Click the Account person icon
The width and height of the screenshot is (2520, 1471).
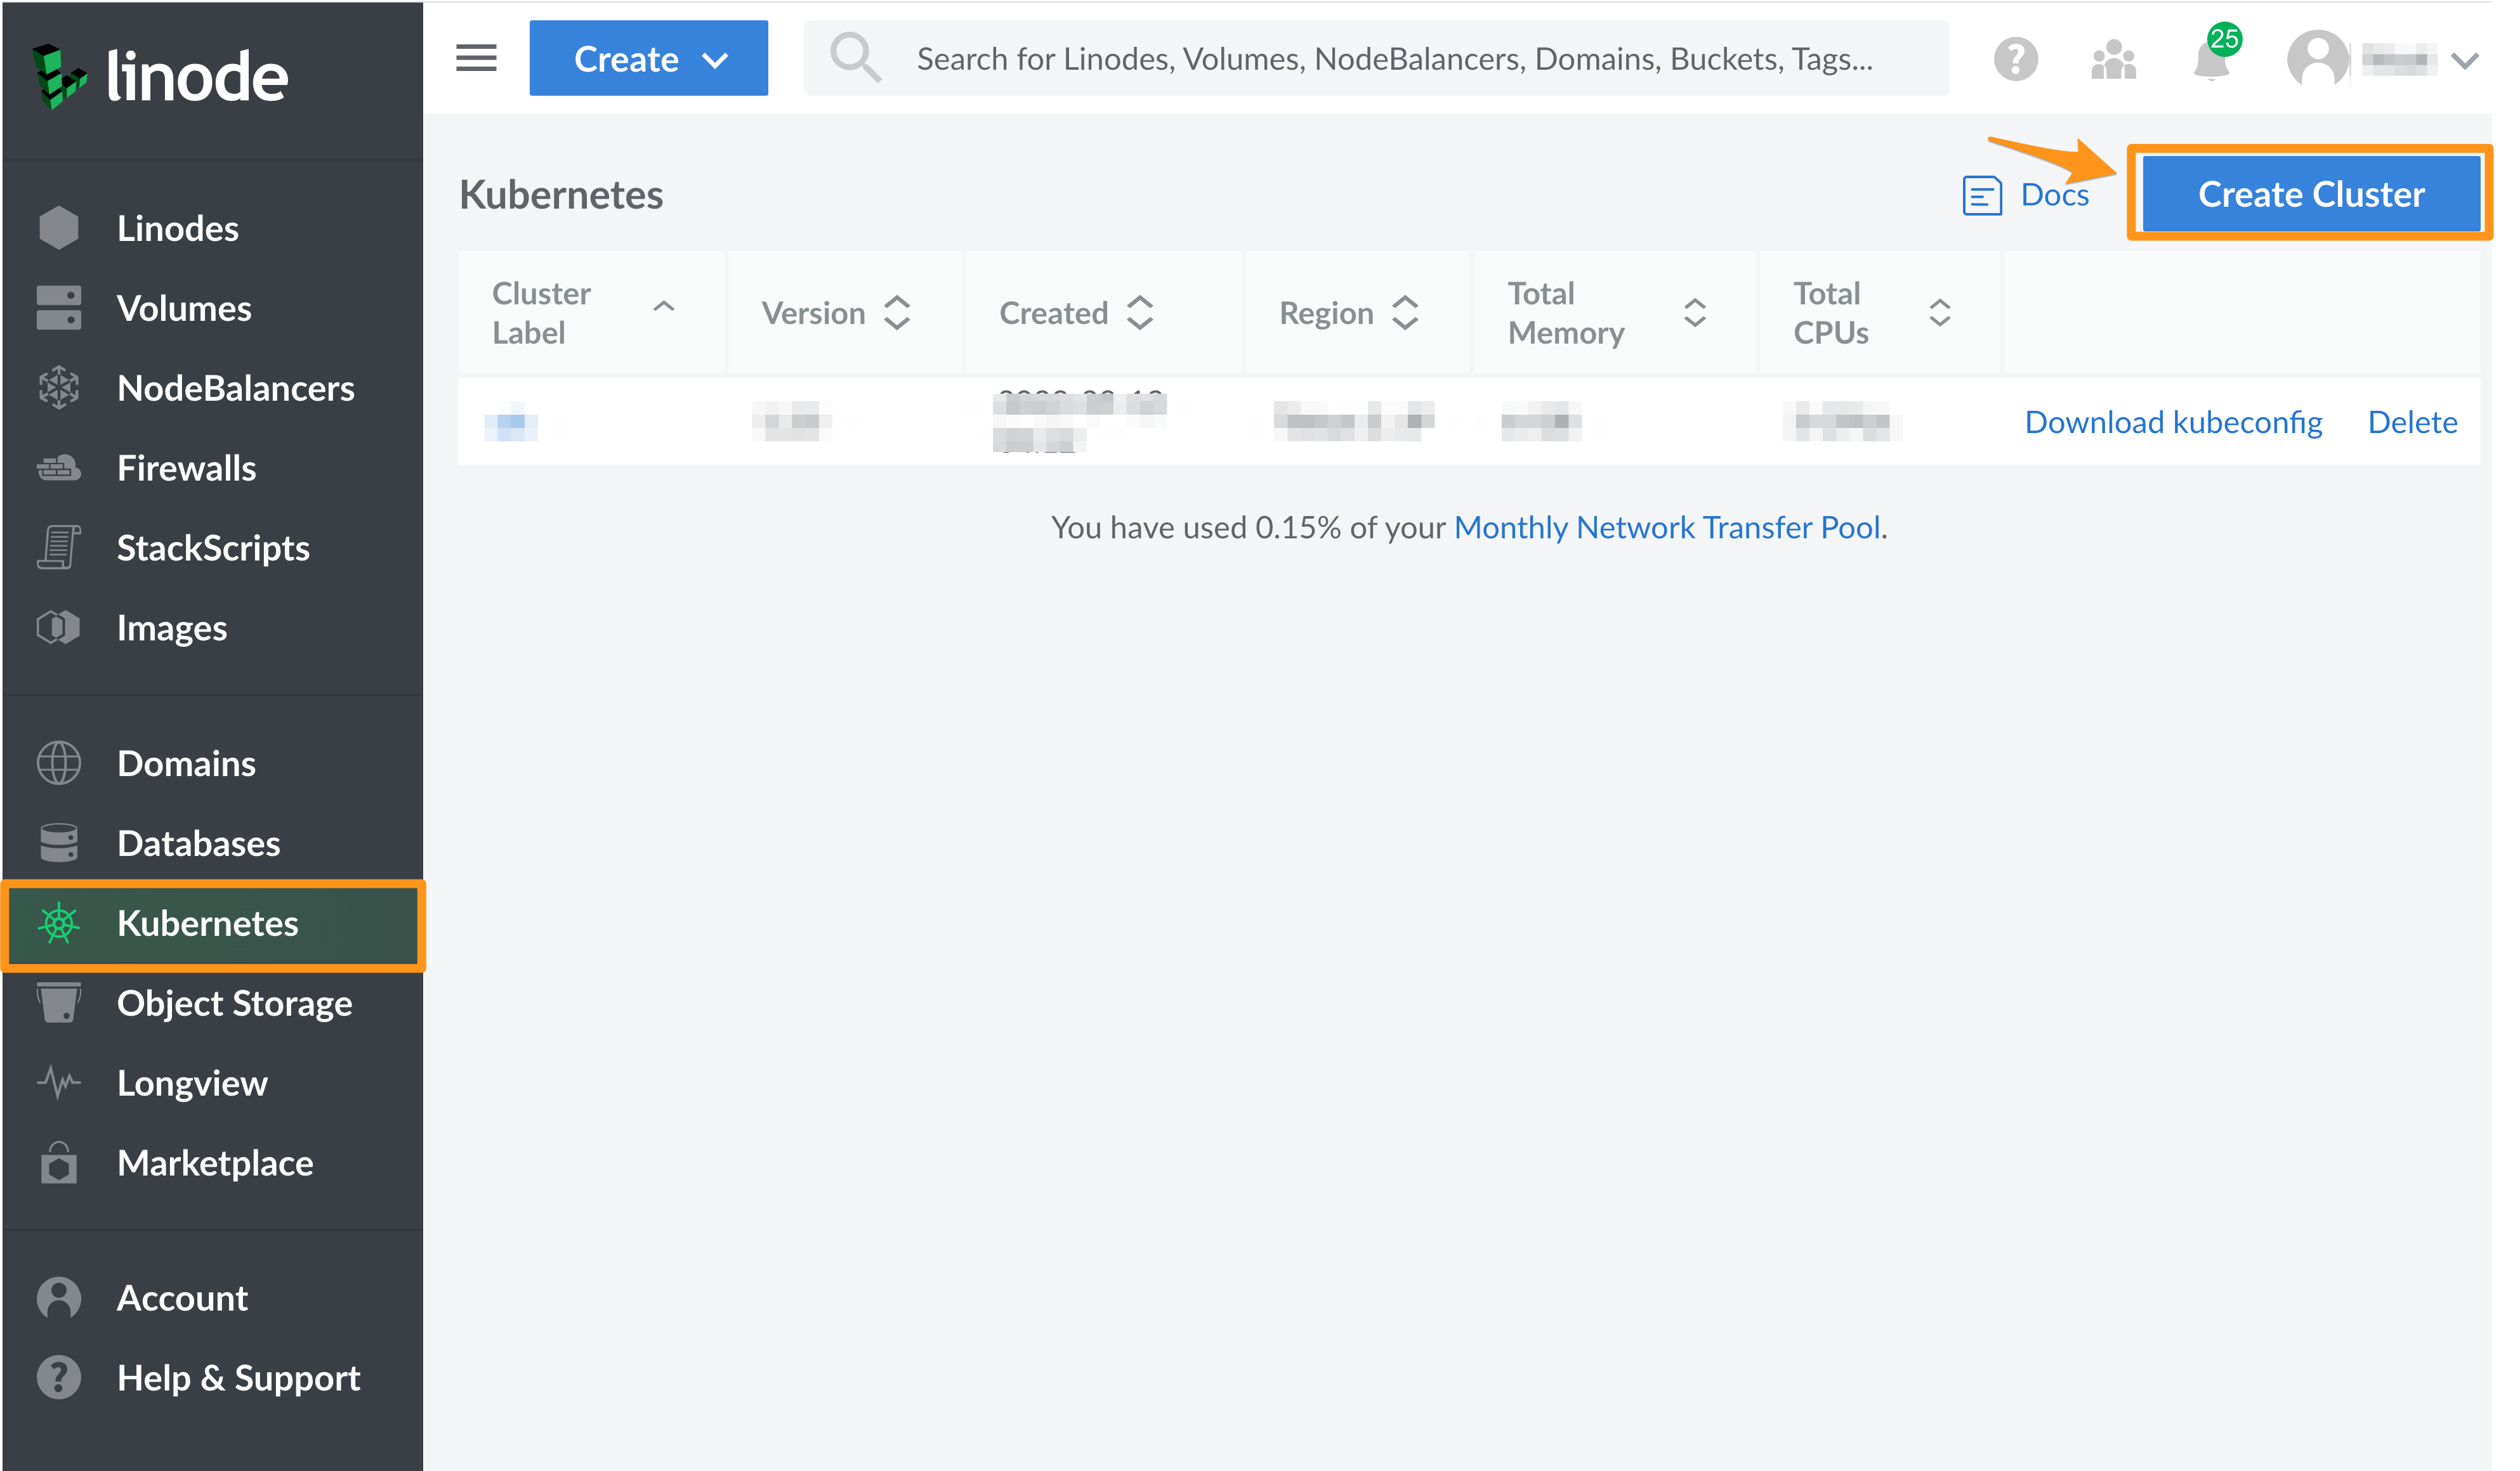click(x=59, y=1298)
